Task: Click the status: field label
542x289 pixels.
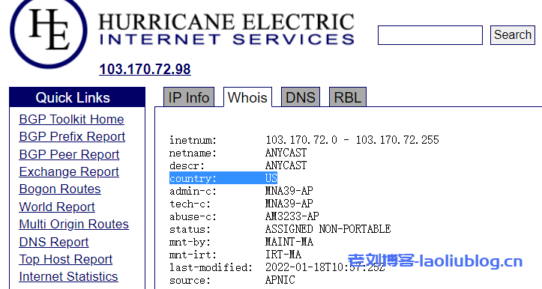Action: [190, 230]
